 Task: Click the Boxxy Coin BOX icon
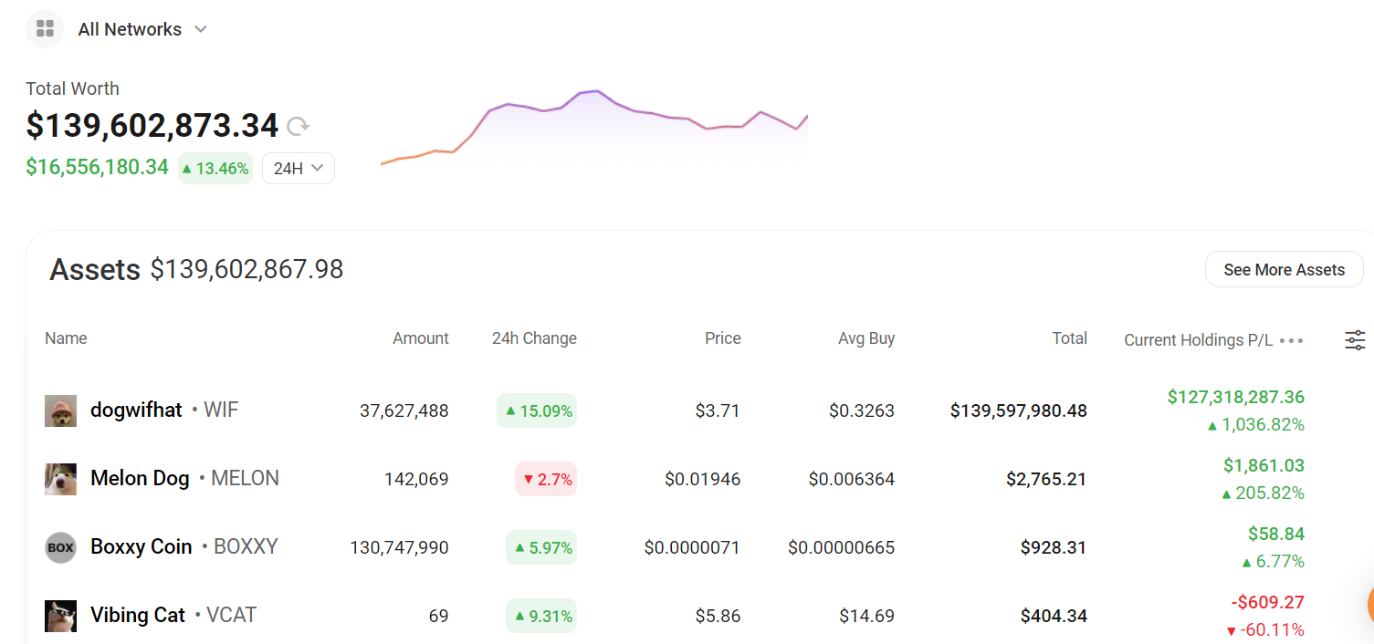click(60, 547)
